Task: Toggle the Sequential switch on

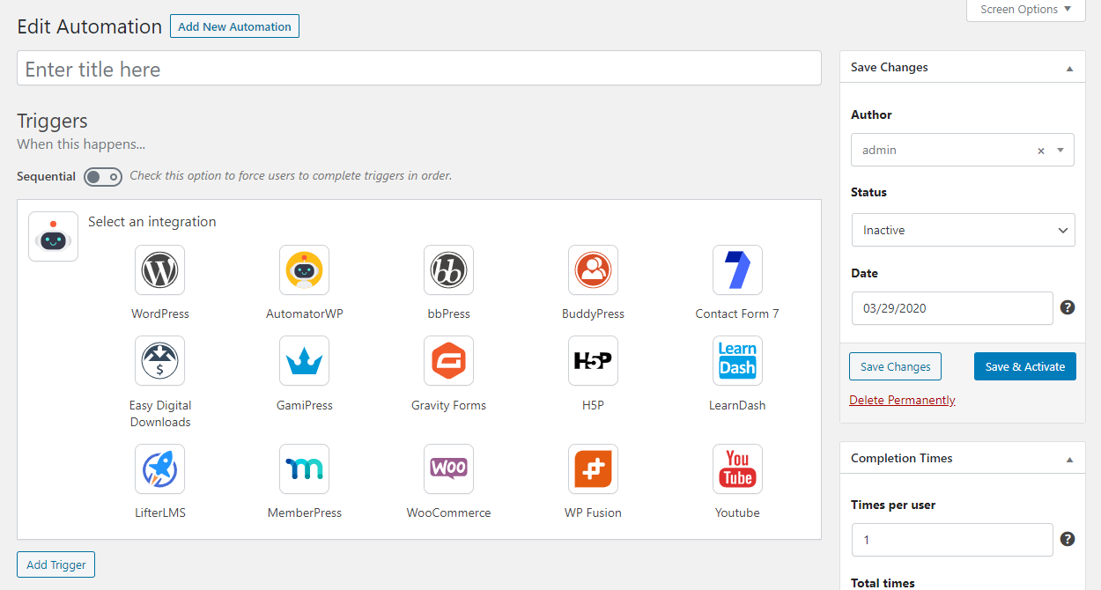Action: (x=103, y=177)
